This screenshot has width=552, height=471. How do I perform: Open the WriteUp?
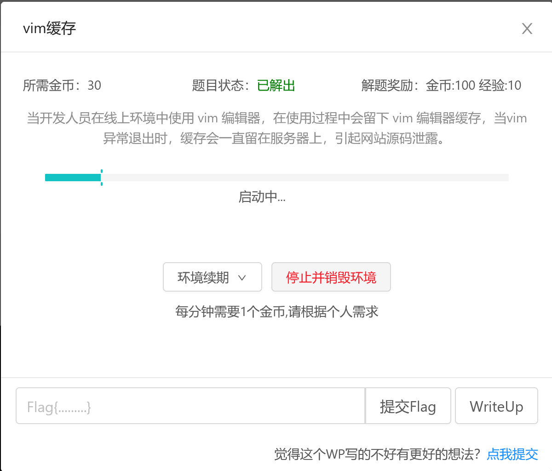coord(496,406)
